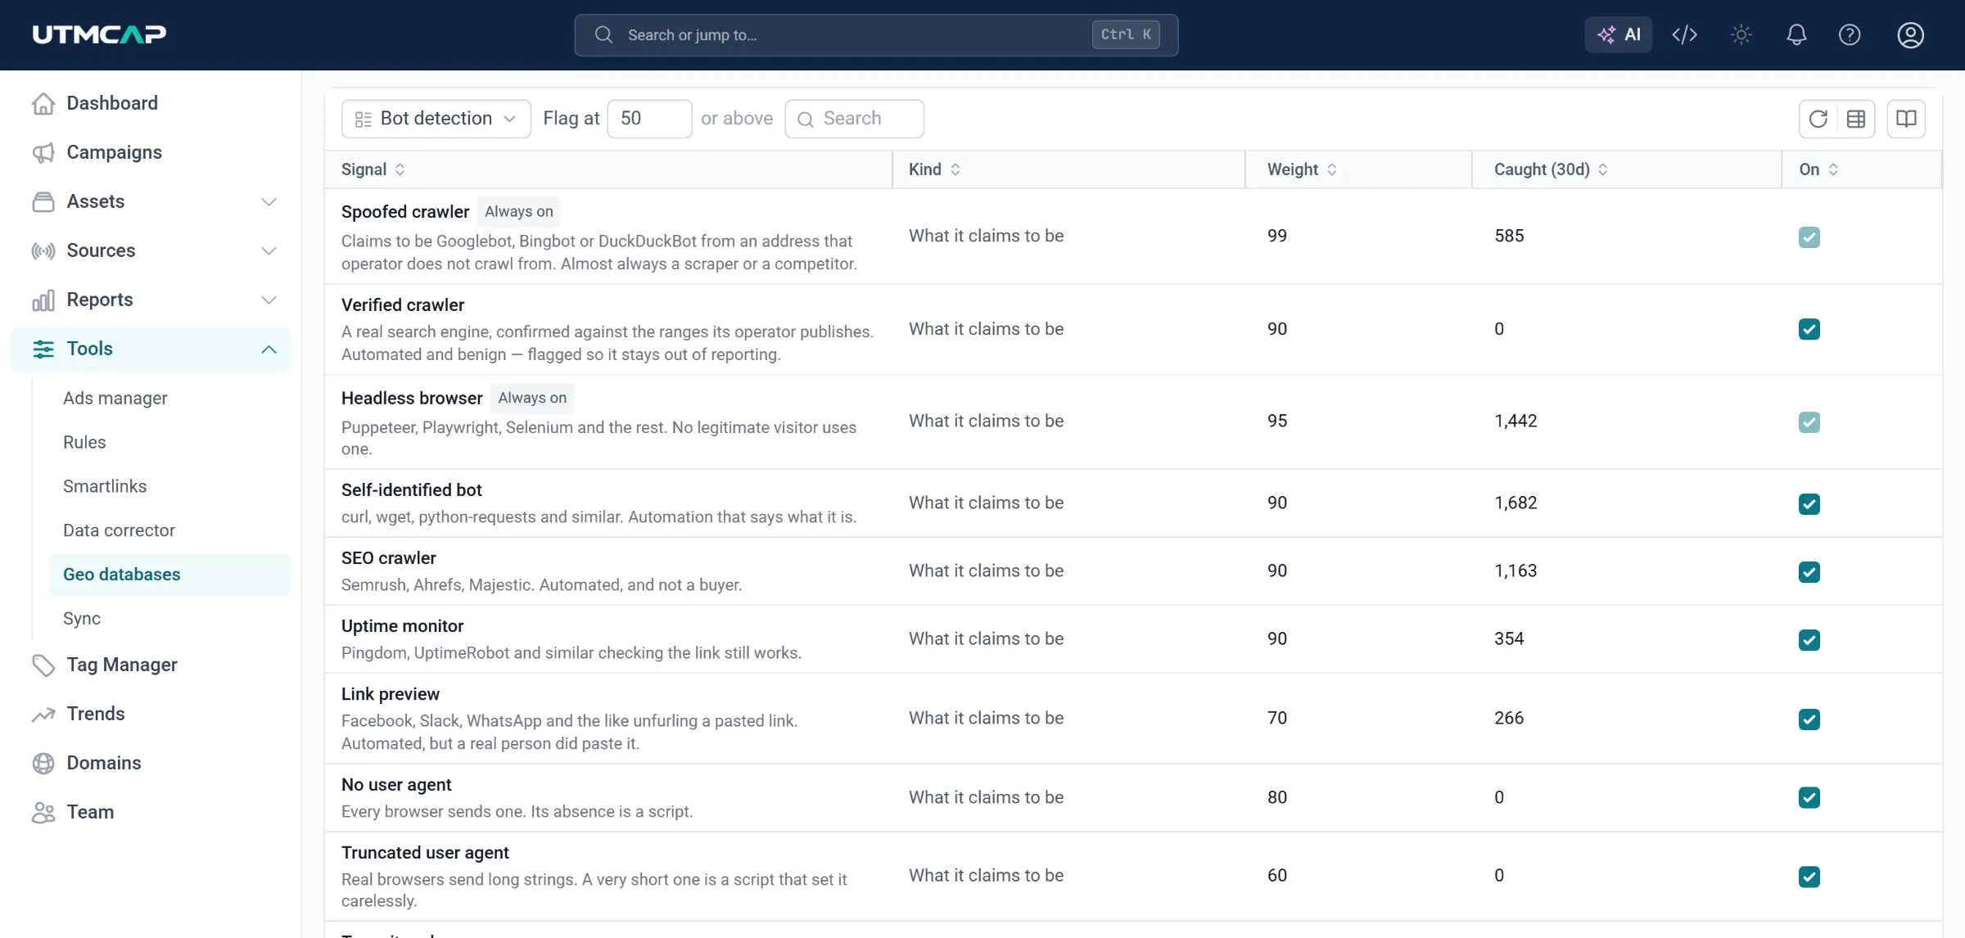Click the Domains globe icon
The image size is (1965, 938).
pyautogui.click(x=43, y=763)
